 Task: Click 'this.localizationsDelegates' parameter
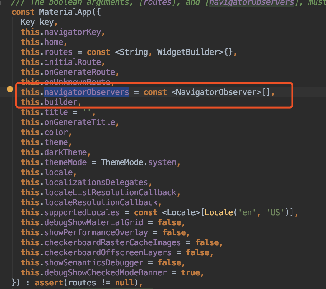pos(86,182)
